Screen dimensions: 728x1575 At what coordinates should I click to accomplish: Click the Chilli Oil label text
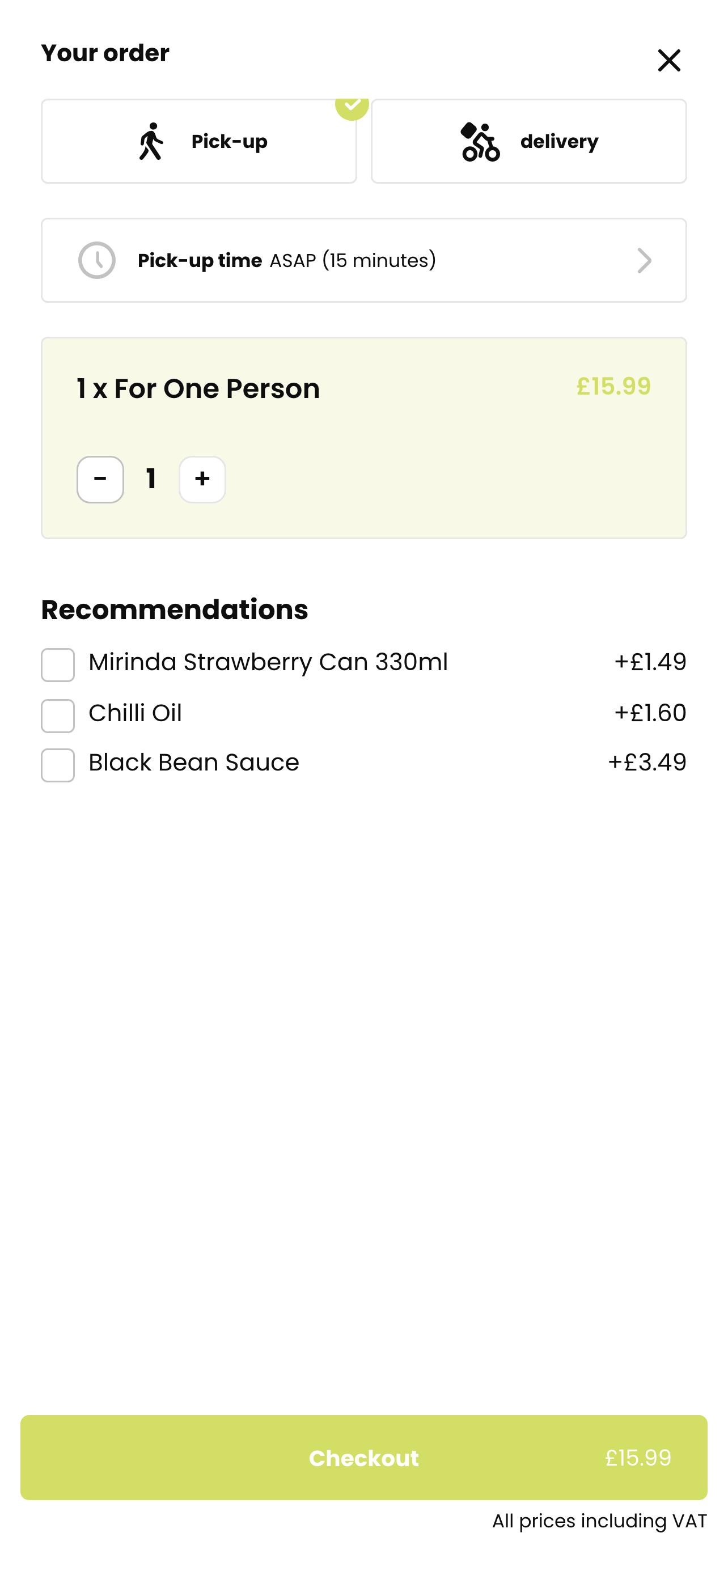pyautogui.click(x=135, y=713)
